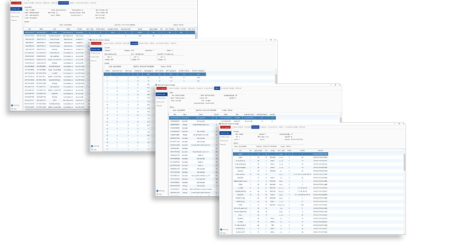Click red button in the Networks window

tap(226, 127)
